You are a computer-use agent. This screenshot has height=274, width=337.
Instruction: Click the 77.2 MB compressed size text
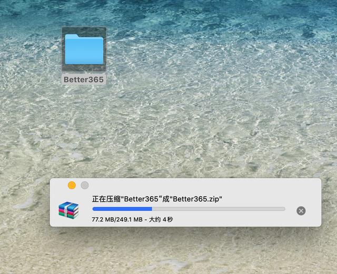(x=104, y=219)
